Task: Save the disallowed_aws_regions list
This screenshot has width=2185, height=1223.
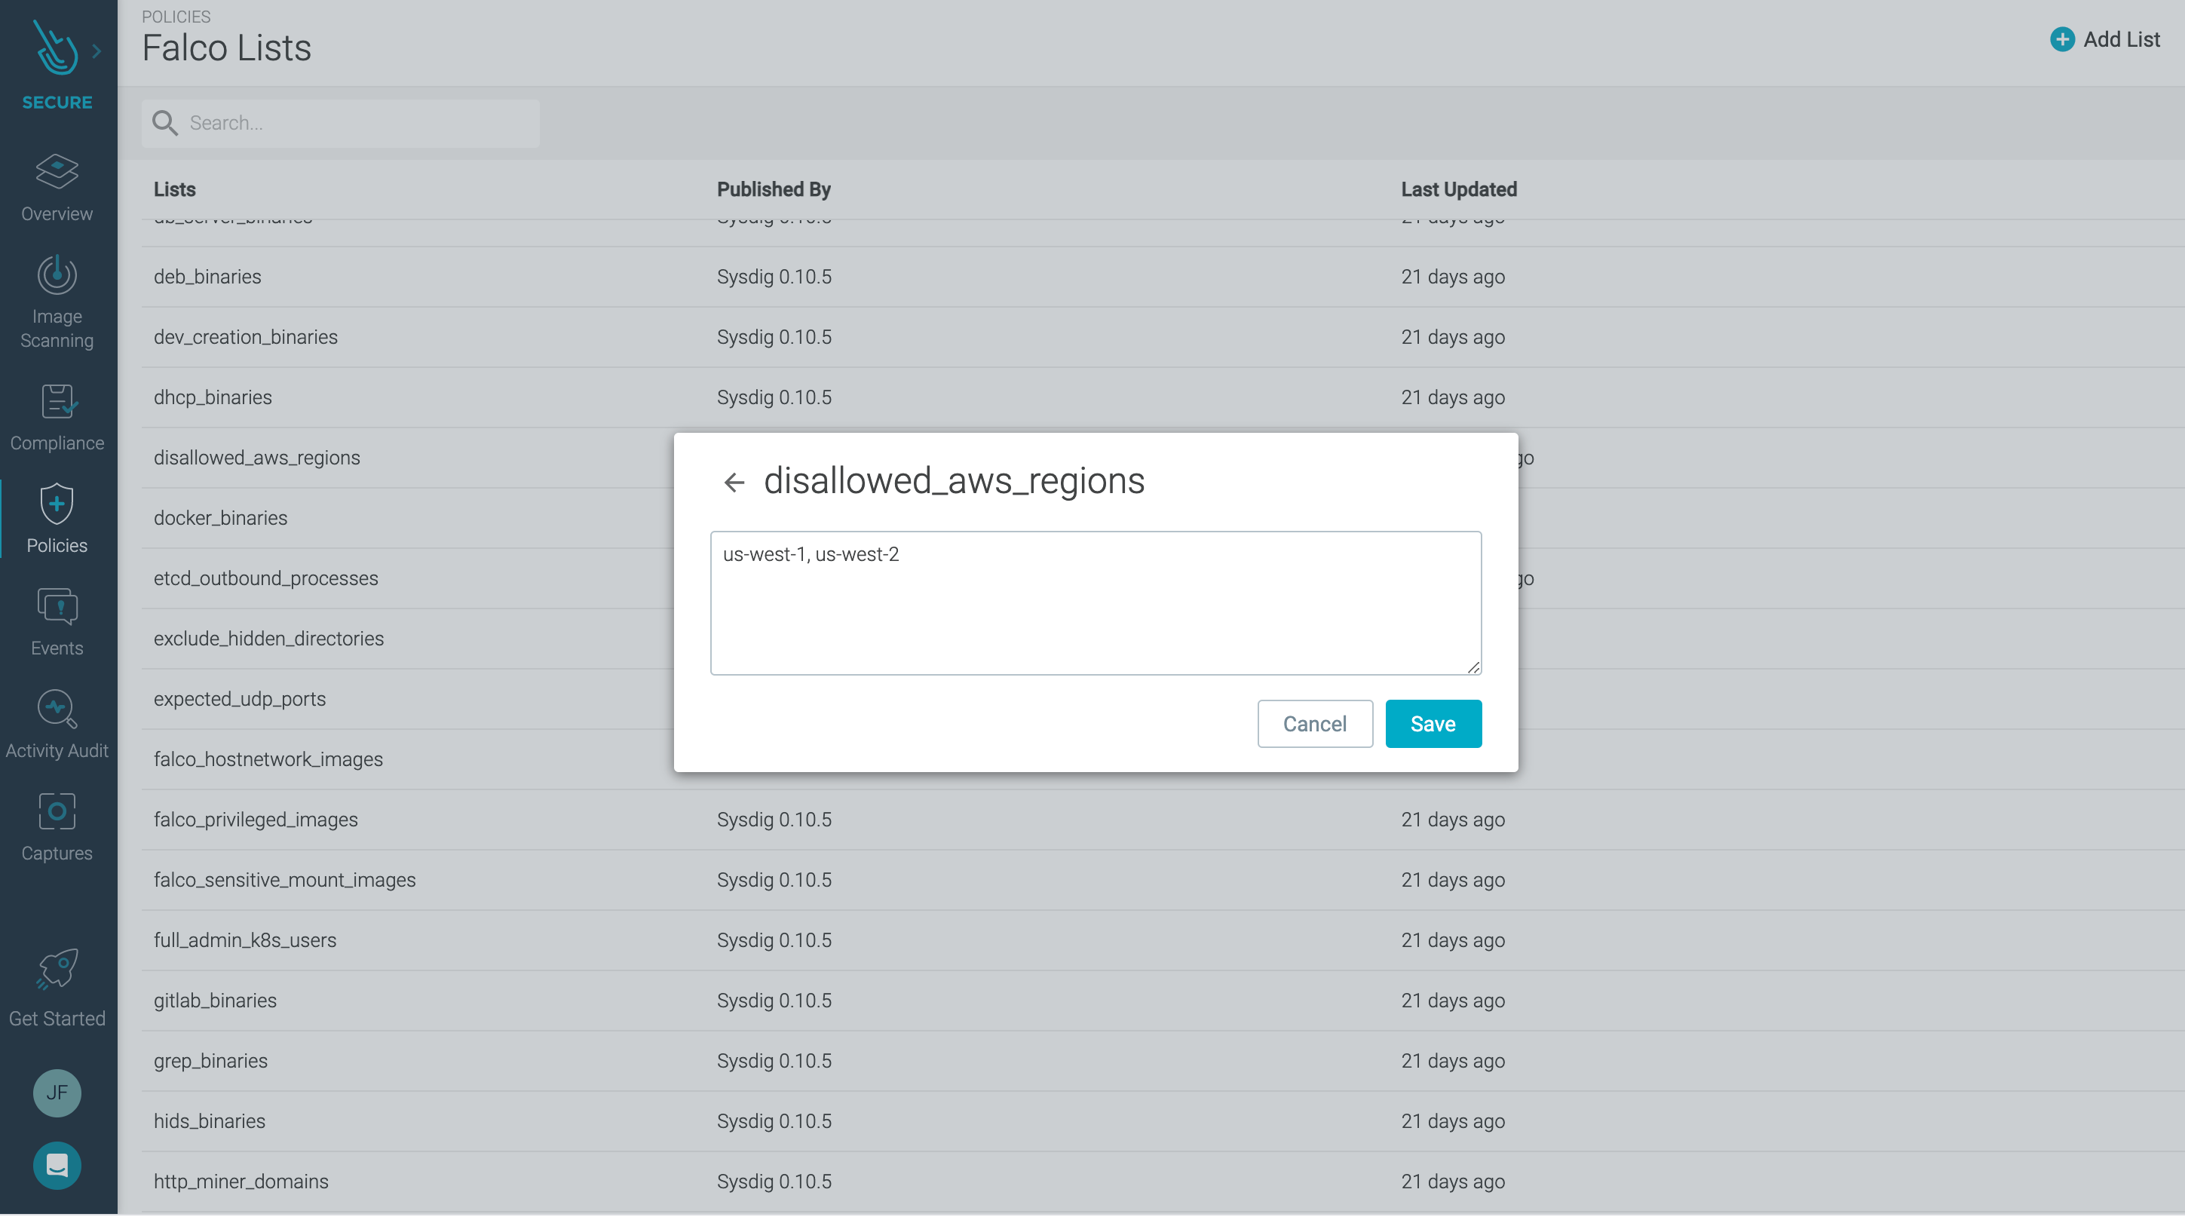Action: (x=1433, y=723)
